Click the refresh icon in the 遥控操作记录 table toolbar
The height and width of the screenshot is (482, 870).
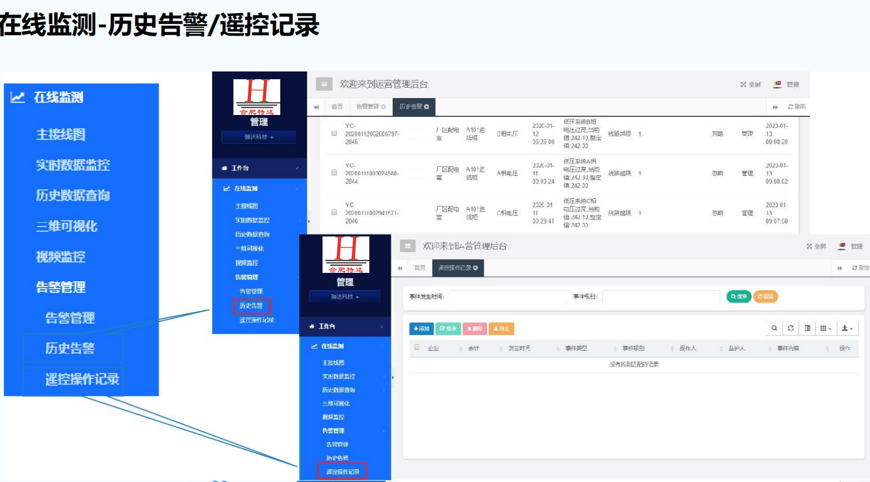(790, 328)
